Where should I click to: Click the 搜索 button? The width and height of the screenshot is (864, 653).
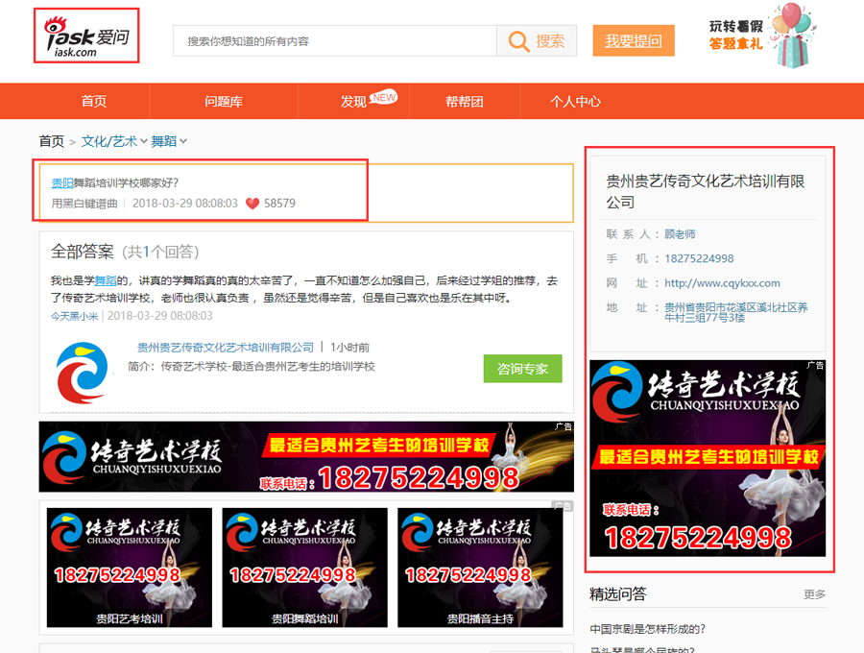(537, 40)
